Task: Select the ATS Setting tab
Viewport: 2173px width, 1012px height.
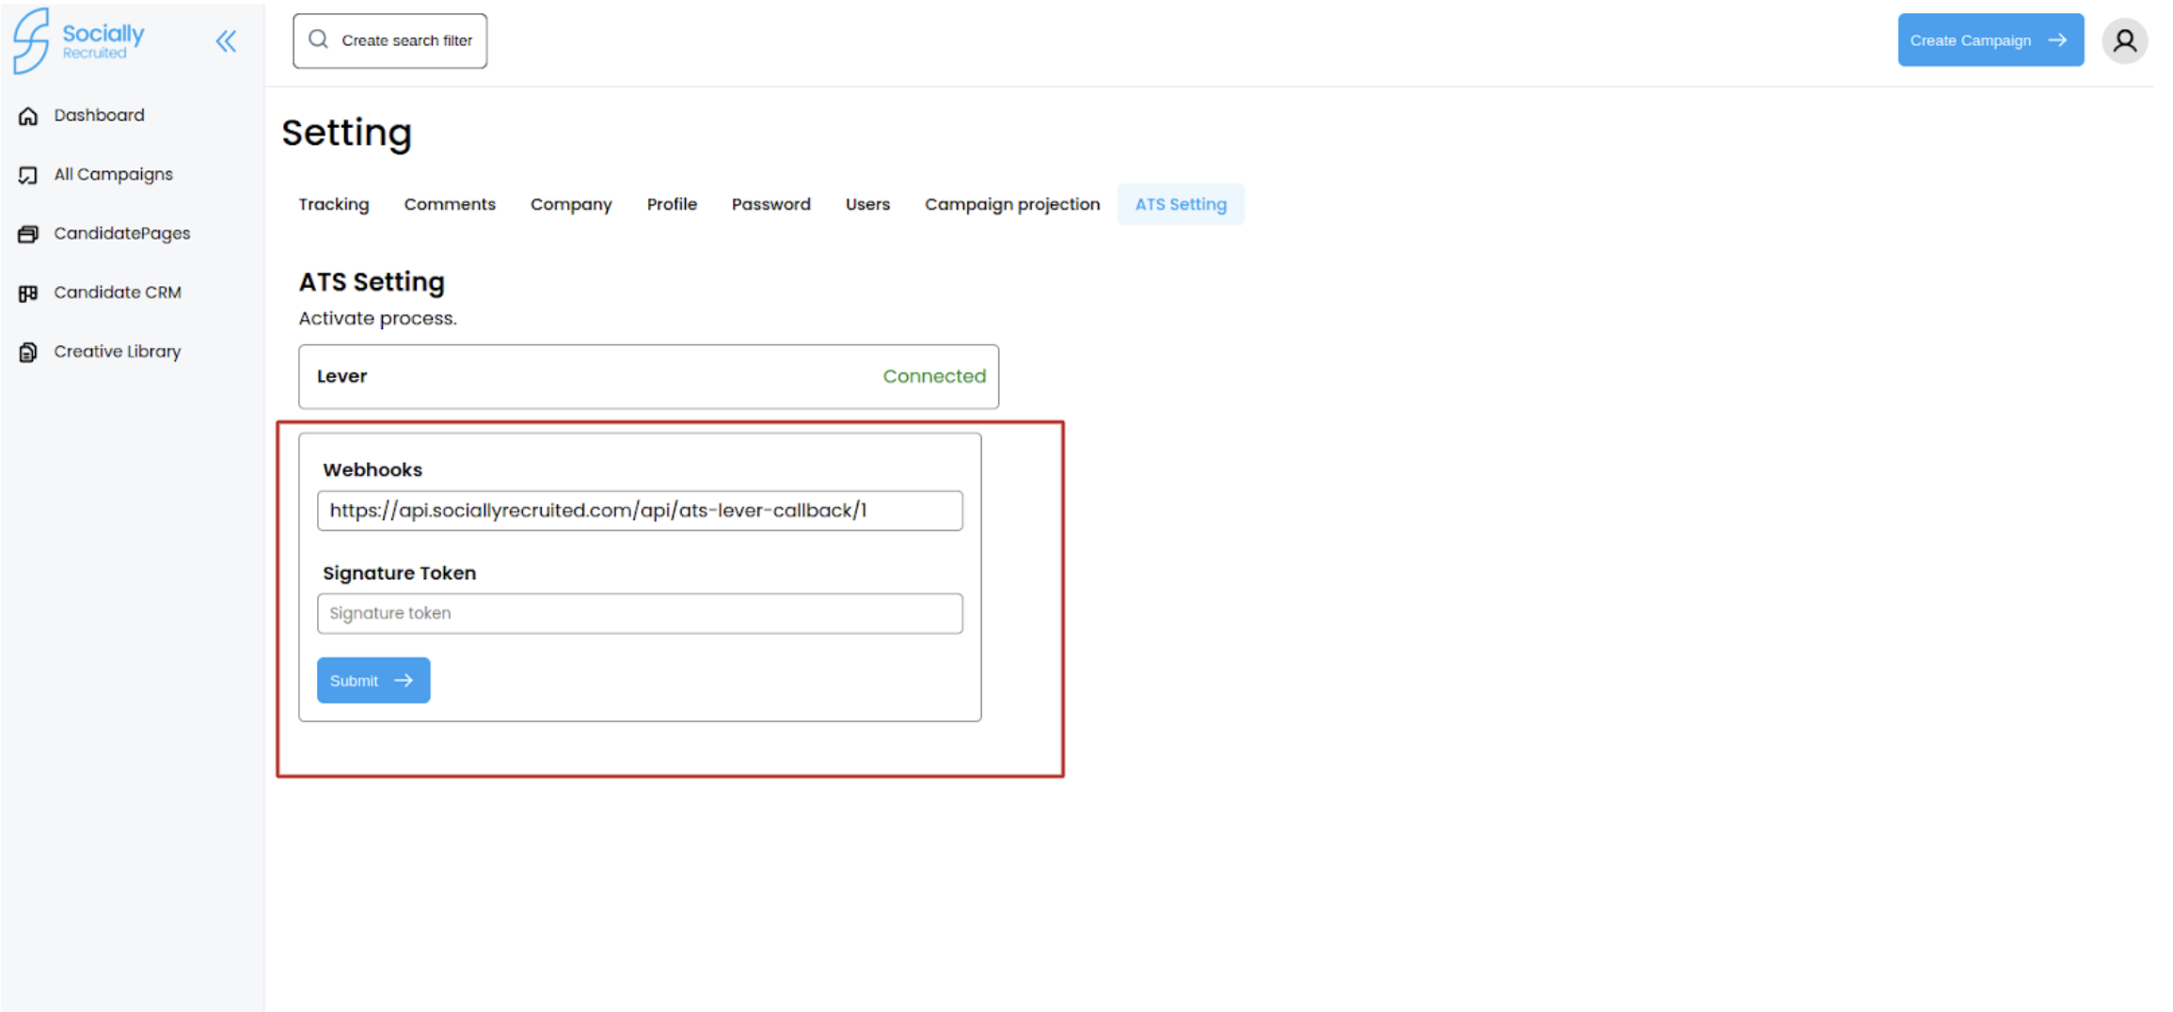Action: coord(1181,204)
